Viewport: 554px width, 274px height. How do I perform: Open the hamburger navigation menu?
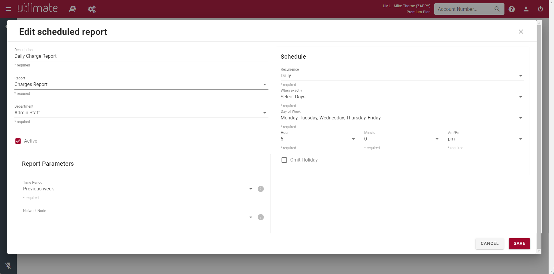pyautogui.click(x=8, y=9)
